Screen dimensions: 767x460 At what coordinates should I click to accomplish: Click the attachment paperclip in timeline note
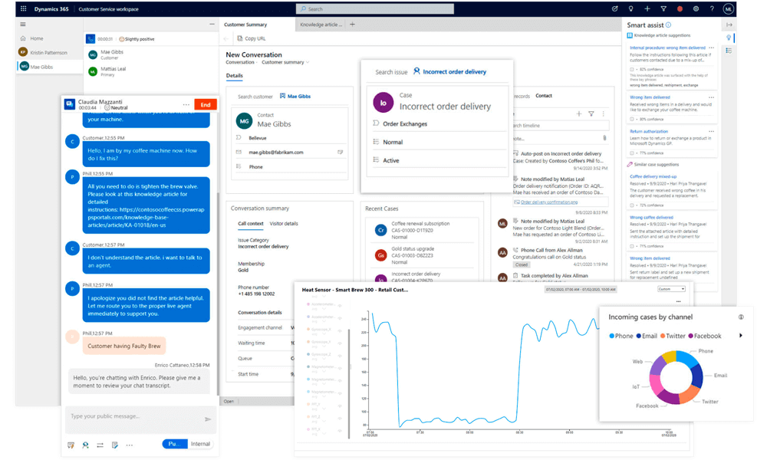(604, 138)
